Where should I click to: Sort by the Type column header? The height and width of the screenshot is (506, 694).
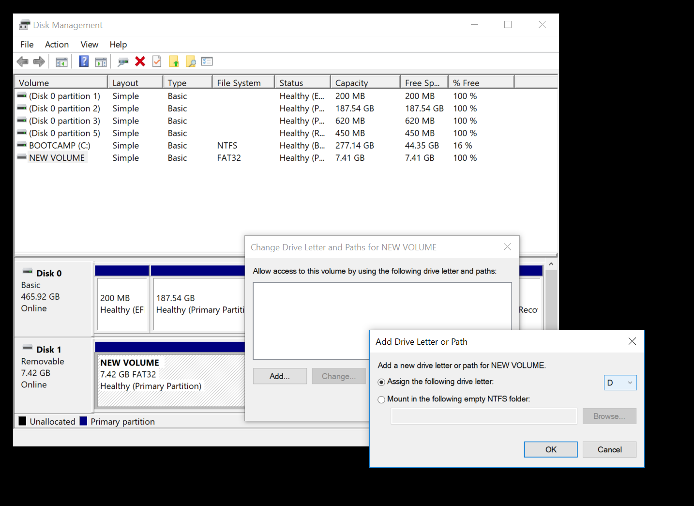click(188, 83)
